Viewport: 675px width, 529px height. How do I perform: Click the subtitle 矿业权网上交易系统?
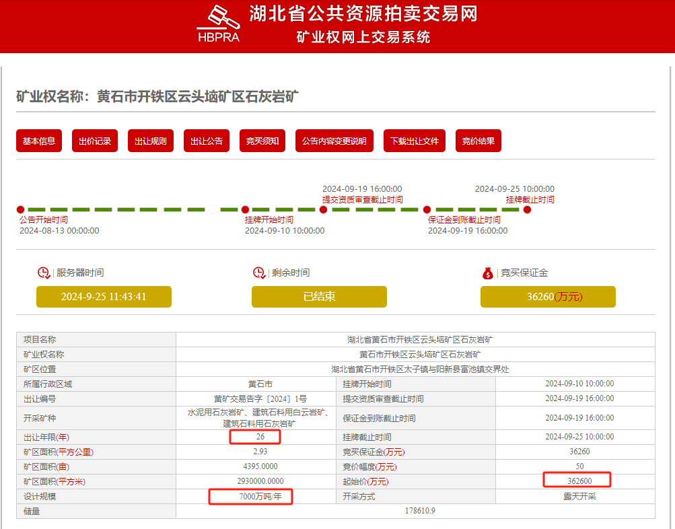pyautogui.click(x=363, y=37)
